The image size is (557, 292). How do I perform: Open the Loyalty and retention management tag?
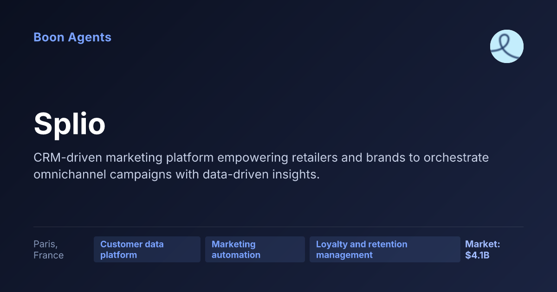[x=385, y=249]
